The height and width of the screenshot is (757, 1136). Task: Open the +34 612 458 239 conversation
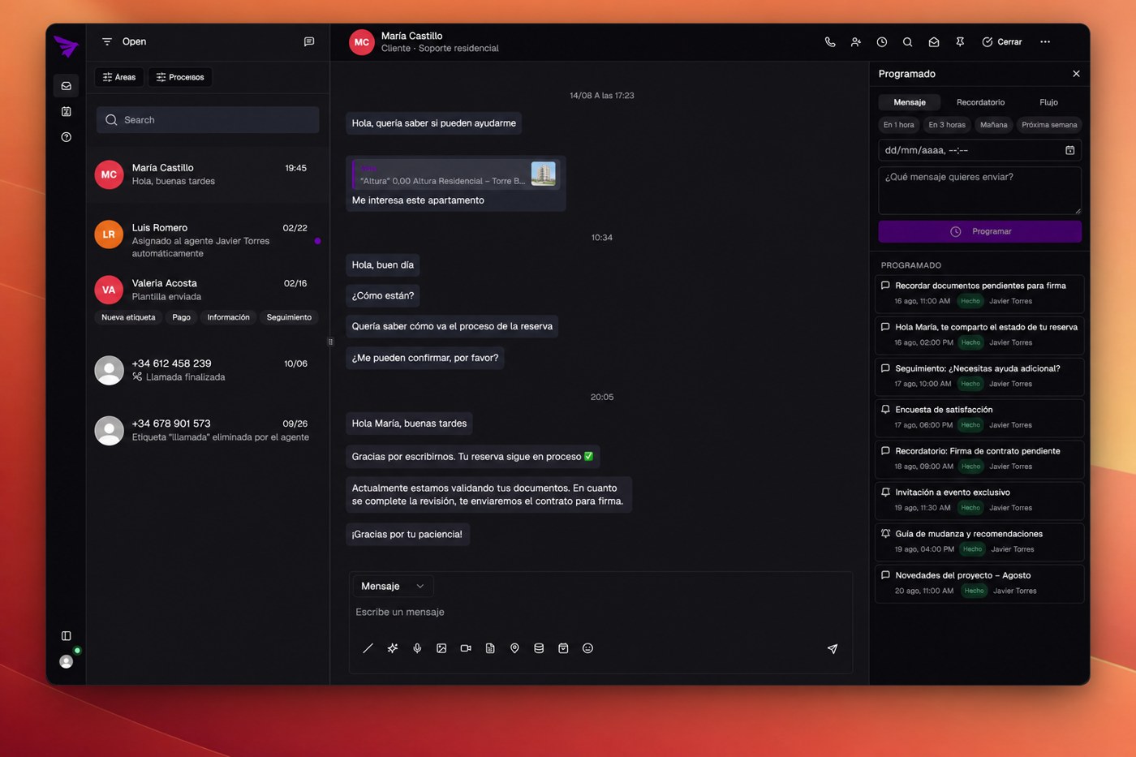[x=208, y=370]
